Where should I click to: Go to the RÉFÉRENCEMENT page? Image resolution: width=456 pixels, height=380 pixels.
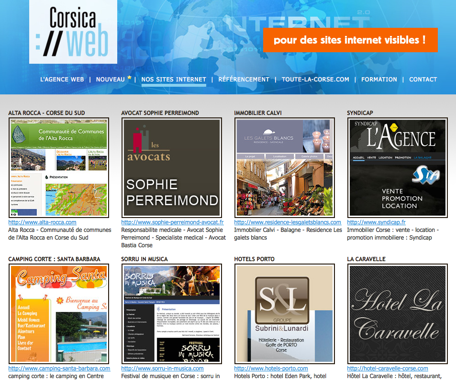244,80
